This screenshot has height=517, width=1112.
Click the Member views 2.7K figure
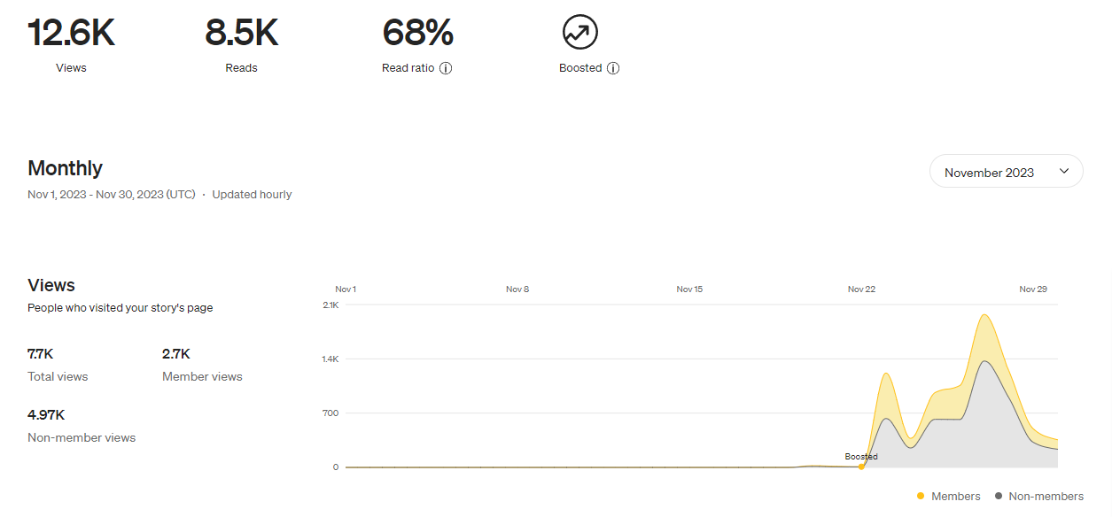click(x=174, y=353)
